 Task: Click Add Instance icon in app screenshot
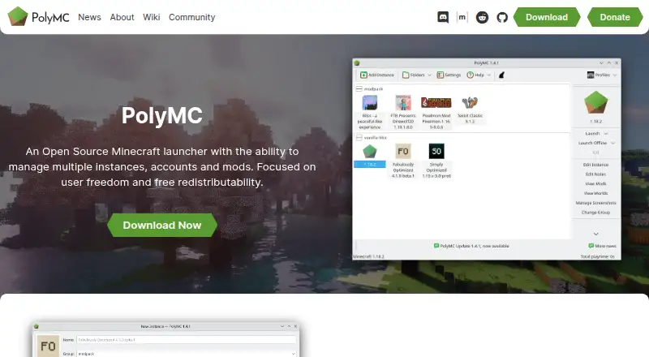[x=363, y=75]
